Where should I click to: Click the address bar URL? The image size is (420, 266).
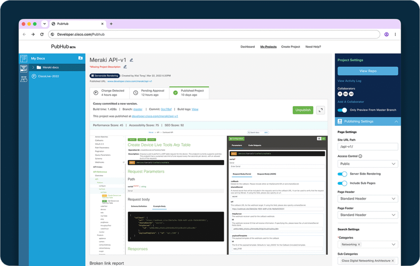click(x=81, y=34)
